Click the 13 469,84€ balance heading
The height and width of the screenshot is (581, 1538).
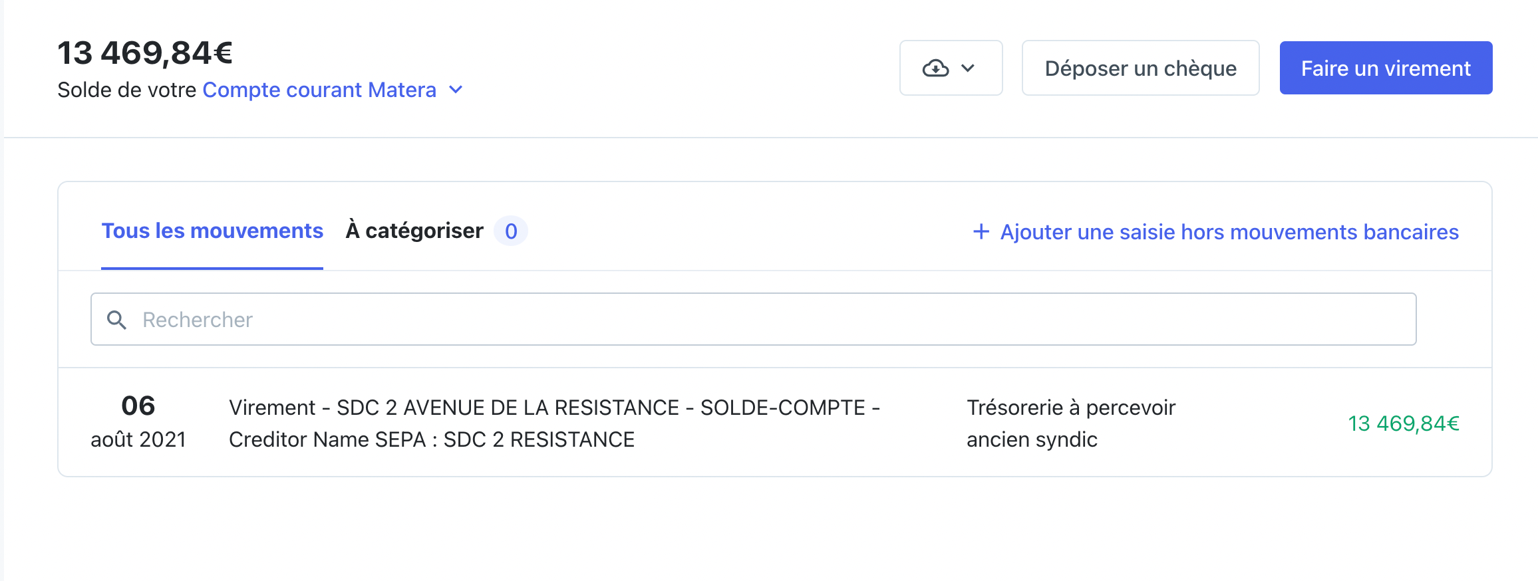(x=145, y=53)
